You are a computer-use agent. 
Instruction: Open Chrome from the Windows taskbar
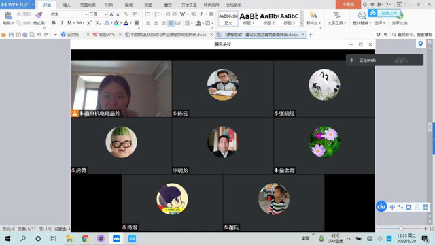click(85, 239)
